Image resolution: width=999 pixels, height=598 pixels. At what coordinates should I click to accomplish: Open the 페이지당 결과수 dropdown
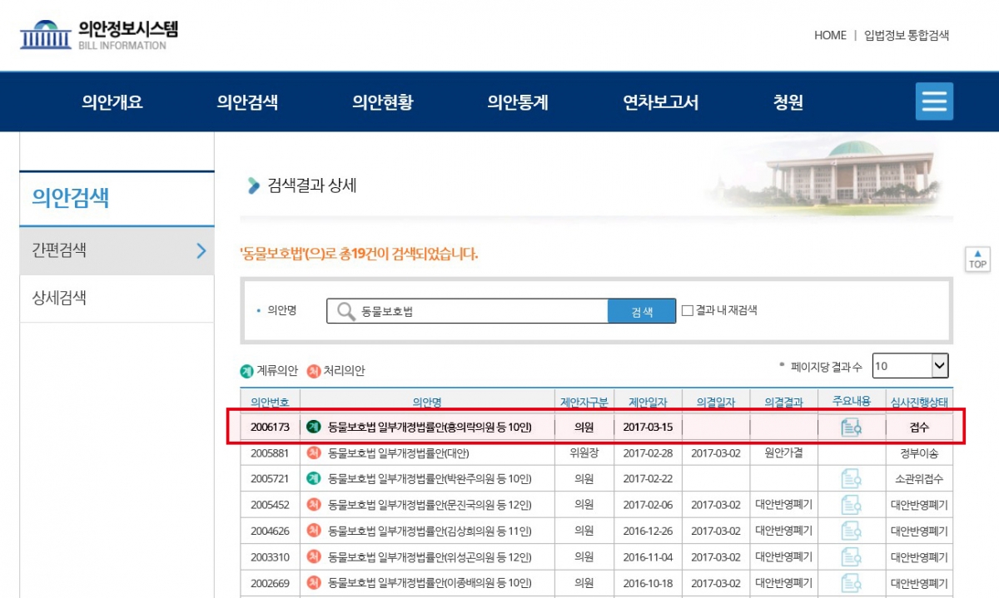910,365
